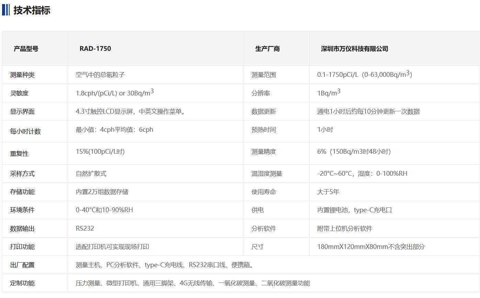This screenshot has height=298, width=480.
Task: Select the 测量精度 label cell
Action: click(277, 153)
